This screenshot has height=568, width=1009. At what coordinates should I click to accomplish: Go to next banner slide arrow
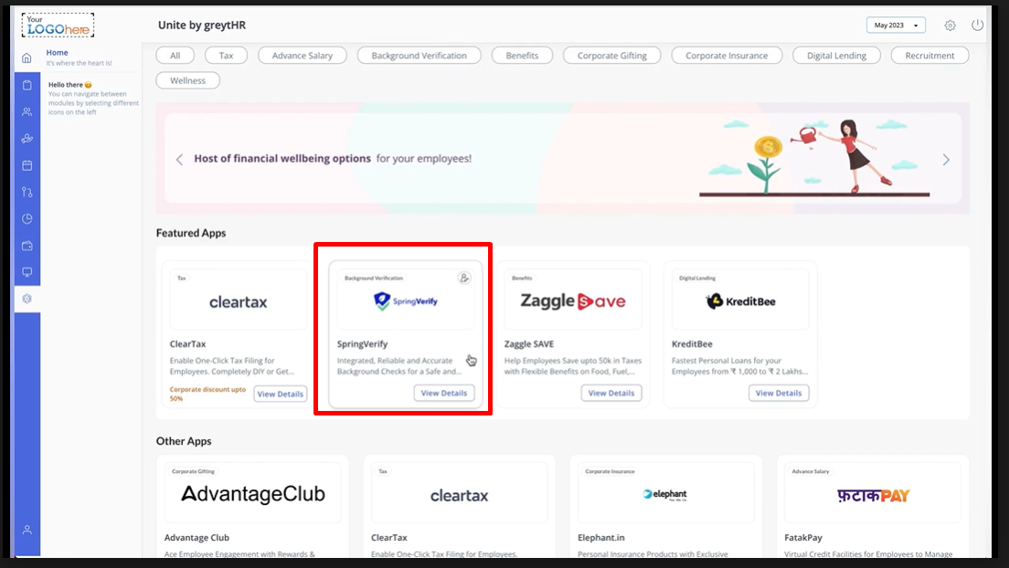[x=946, y=160]
